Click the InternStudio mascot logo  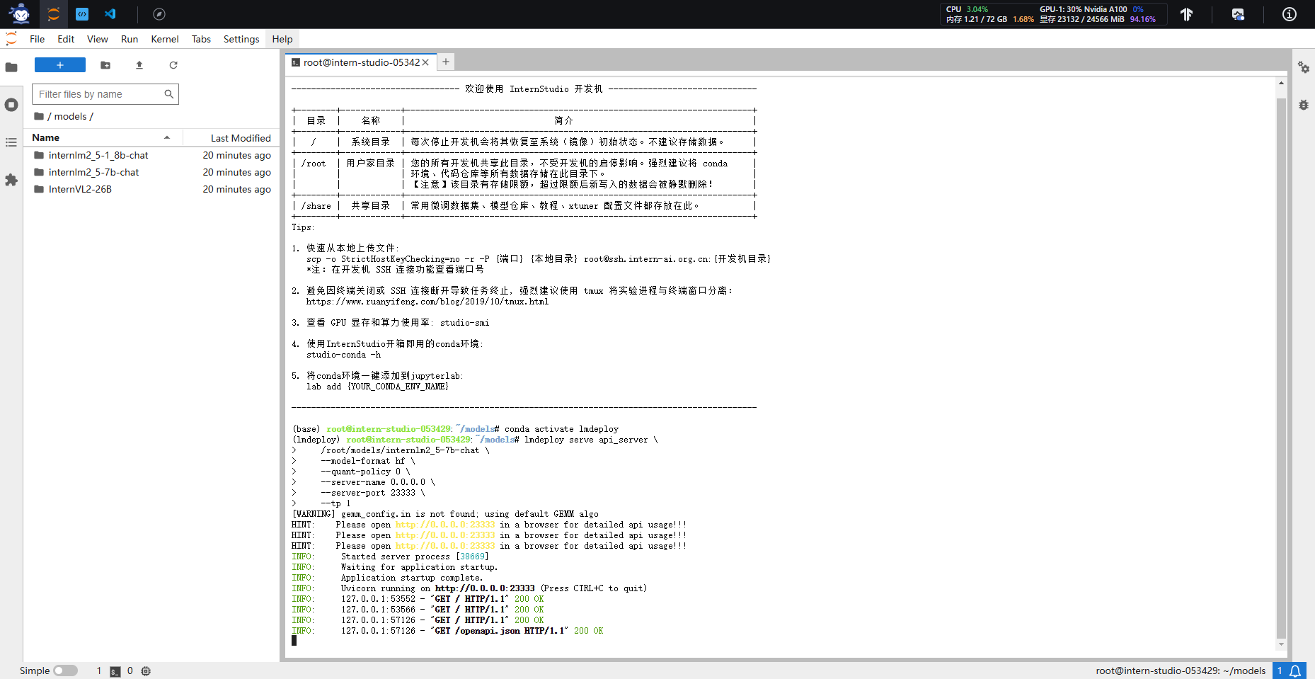[x=20, y=14]
